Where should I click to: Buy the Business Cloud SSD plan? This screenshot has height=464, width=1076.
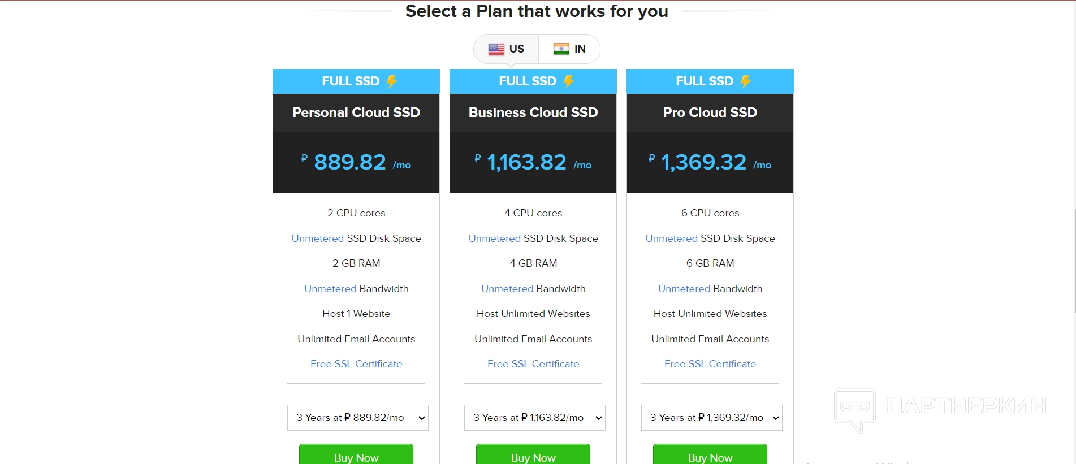point(533,456)
